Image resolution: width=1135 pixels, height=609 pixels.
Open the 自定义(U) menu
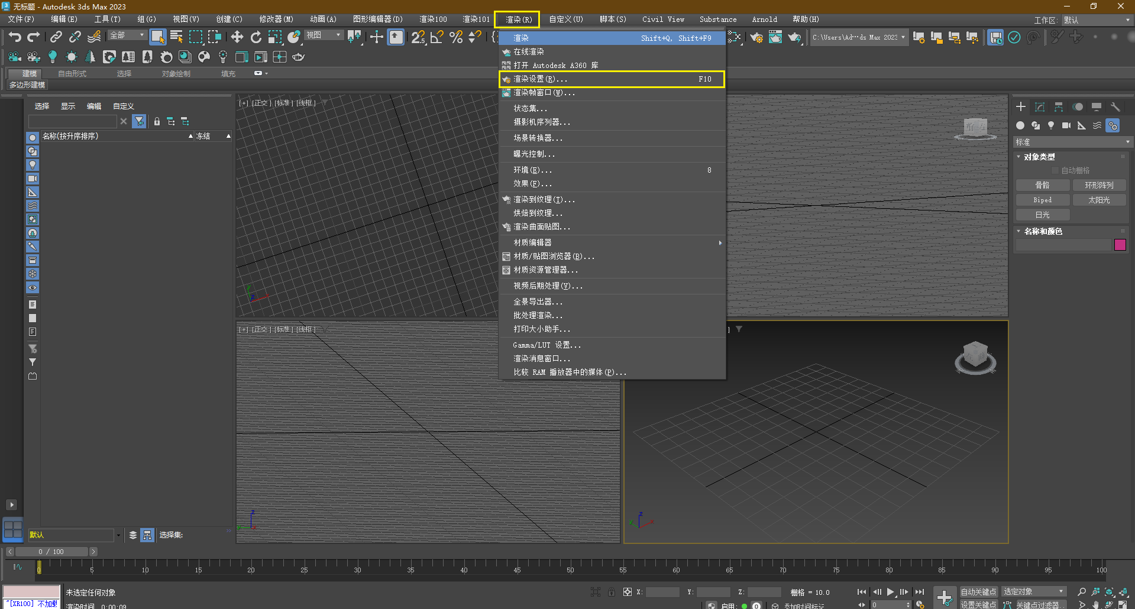pyautogui.click(x=565, y=20)
